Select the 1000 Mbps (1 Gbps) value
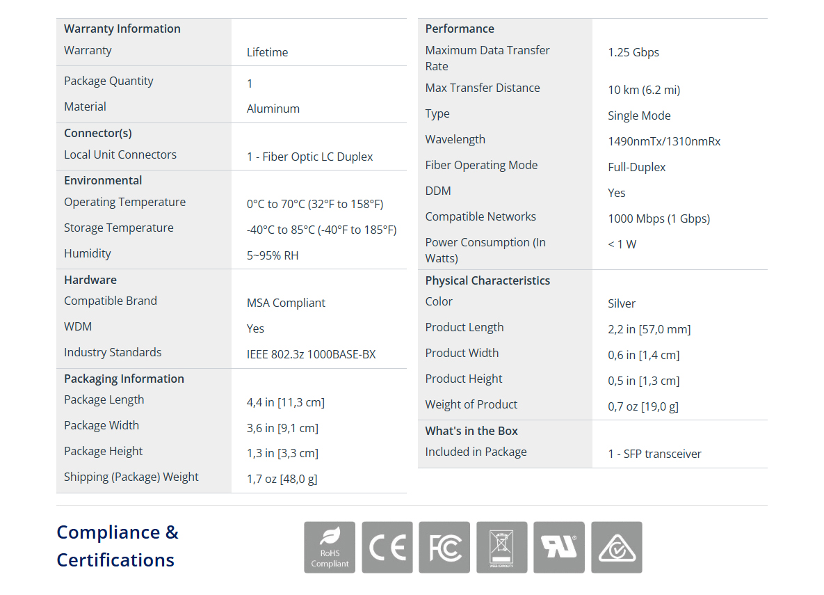The width and height of the screenshot is (824, 595). pyautogui.click(x=659, y=219)
